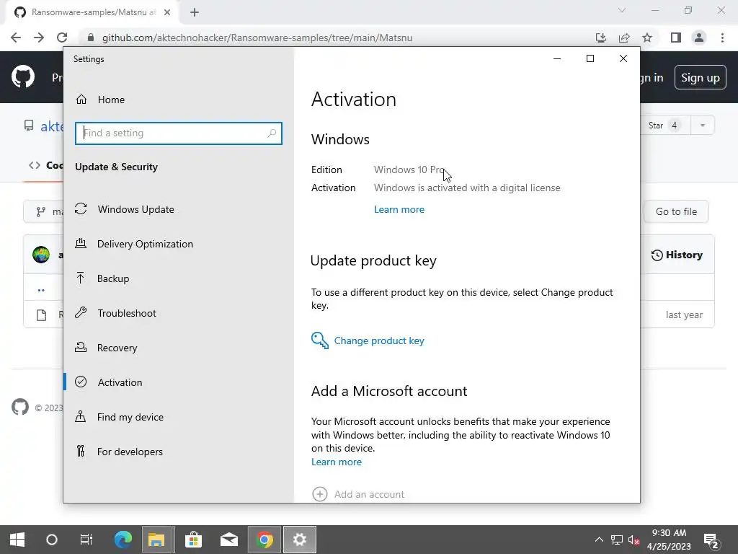Bookmark this page with the star icon
The height and width of the screenshot is (554, 738).
[x=647, y=38]
